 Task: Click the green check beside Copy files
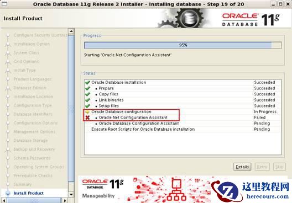(87, 94)
